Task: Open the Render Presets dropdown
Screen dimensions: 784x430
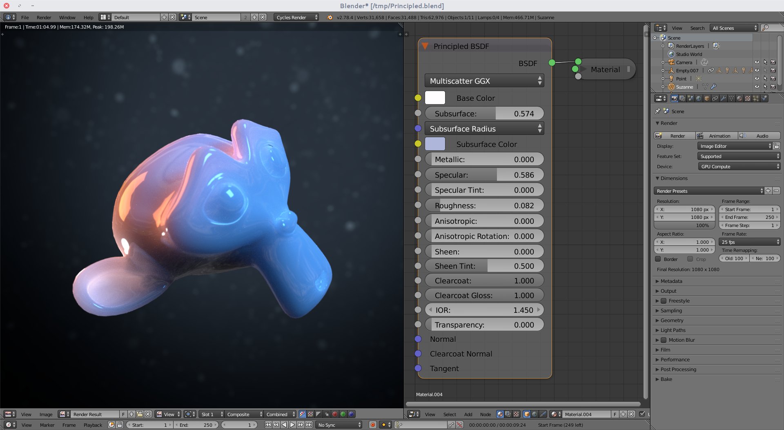Action: [709, 191]
